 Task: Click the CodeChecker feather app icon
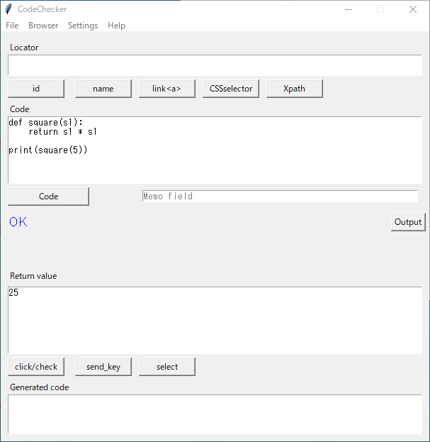point(9,9)
